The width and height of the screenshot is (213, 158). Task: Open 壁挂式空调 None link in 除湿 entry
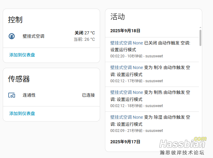click(126, 117)
